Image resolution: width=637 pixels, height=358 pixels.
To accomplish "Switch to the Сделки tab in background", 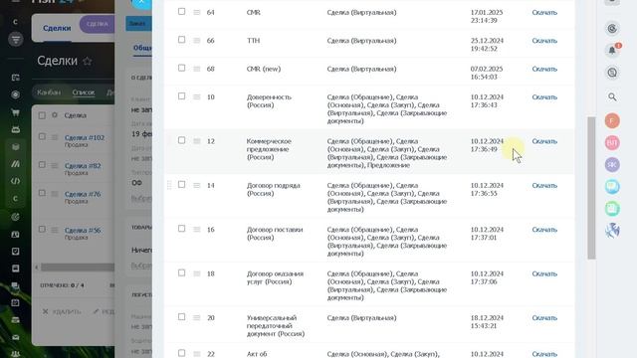I will tap(57, 28).
